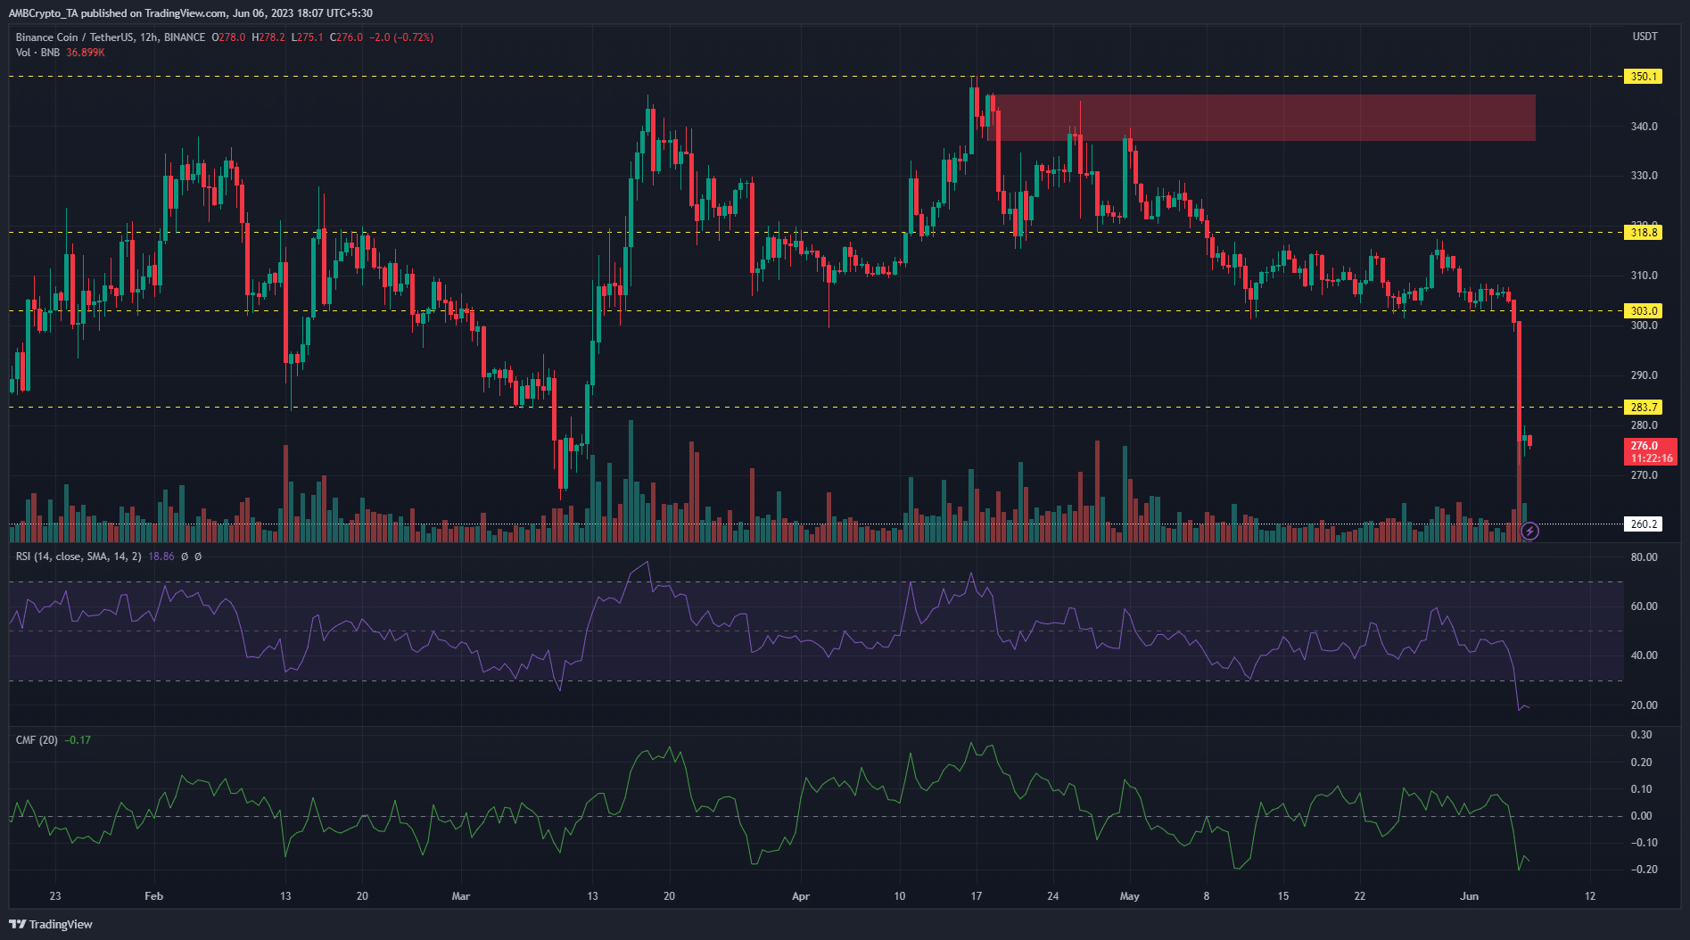Click the 290.0 price axis label
1690x940 pixels.
tap(1645, 375)
